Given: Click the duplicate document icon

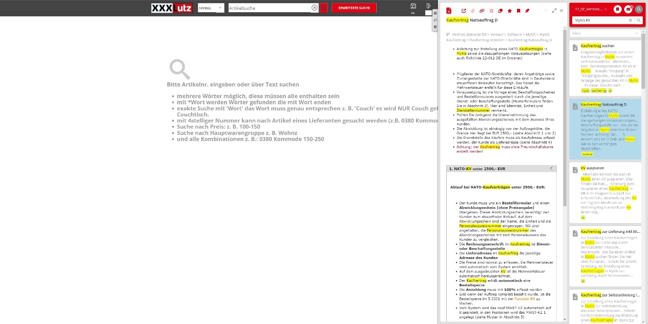Looking at the screenshot, I should point(500,11).
